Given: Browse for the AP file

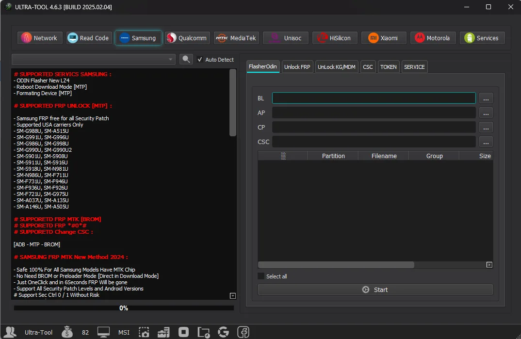Looking at the screenshot, I should [x=486, y=113].
